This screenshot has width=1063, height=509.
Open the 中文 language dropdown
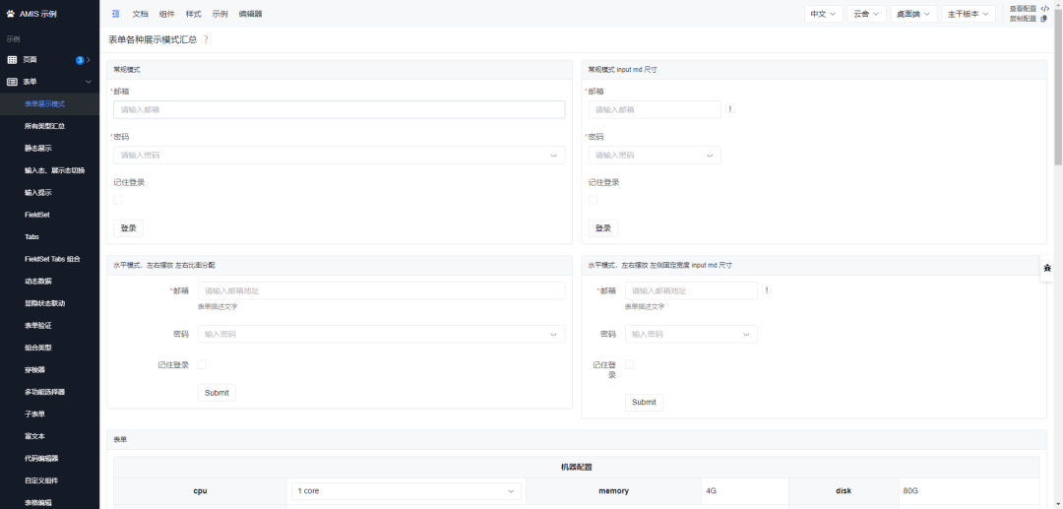click(823, 14)
